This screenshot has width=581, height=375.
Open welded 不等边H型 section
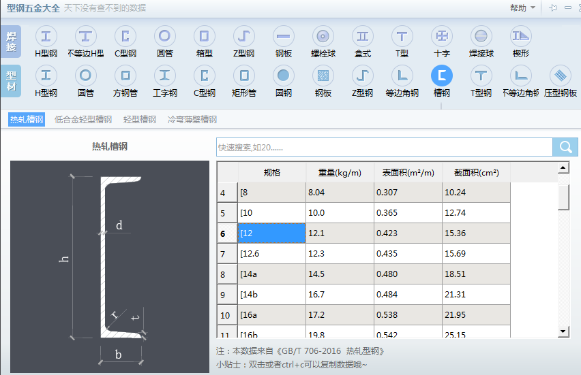point(86,36)
